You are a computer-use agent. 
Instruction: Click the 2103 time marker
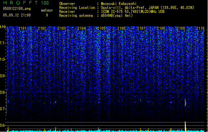click(x=62, y=28)
